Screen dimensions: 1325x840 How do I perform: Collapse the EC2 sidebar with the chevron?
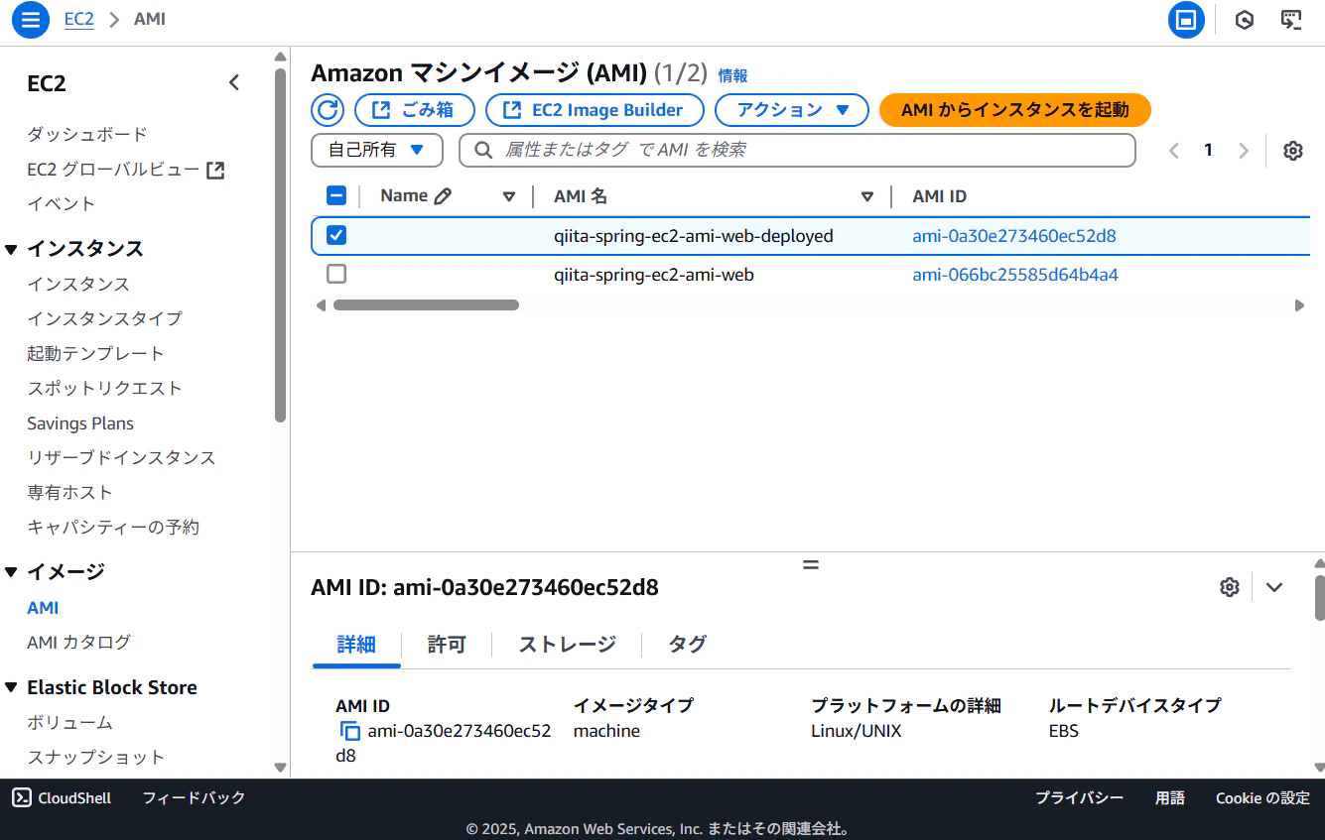click(234, 83)
